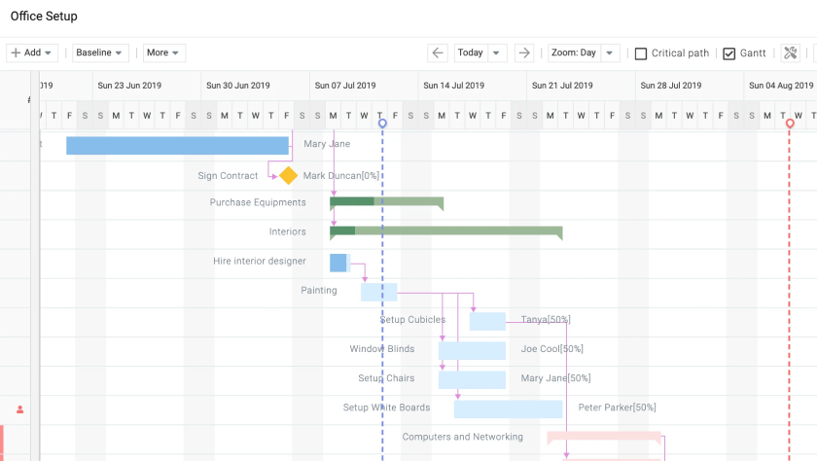
Task: Select the Purchase Equipments summary bar
Action: tap(386, 201)
